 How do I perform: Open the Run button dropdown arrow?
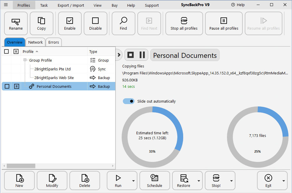[133, 181]
